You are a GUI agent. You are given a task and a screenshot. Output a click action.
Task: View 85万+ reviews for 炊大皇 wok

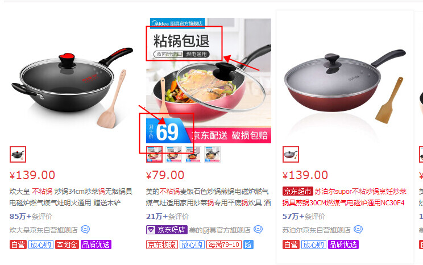pyautogui.click(x=31, y=216)
